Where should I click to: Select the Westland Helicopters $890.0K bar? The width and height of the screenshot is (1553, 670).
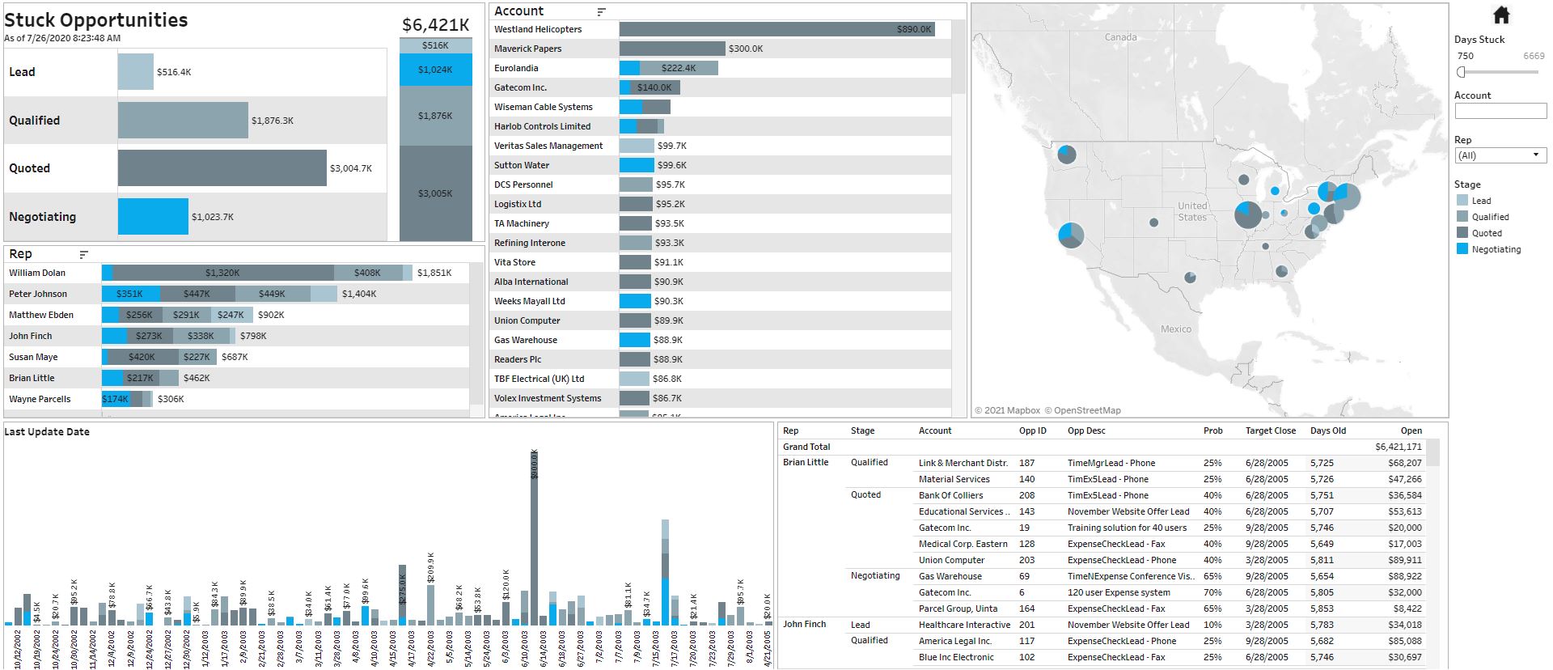point(776,29)
